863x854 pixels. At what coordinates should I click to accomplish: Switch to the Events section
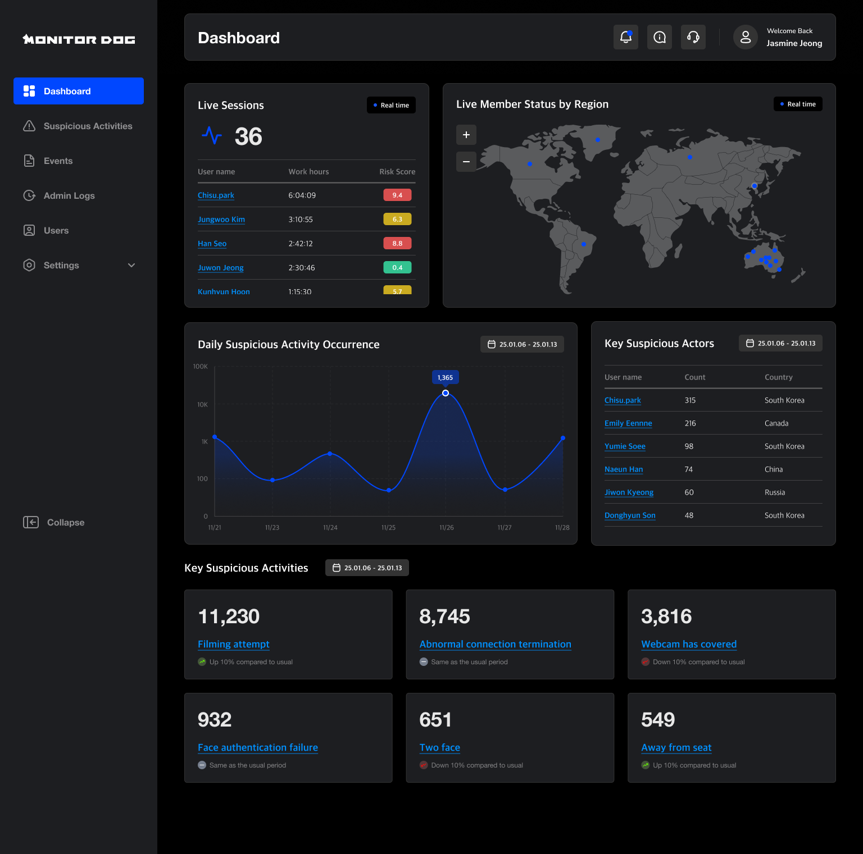click(58, 161)
